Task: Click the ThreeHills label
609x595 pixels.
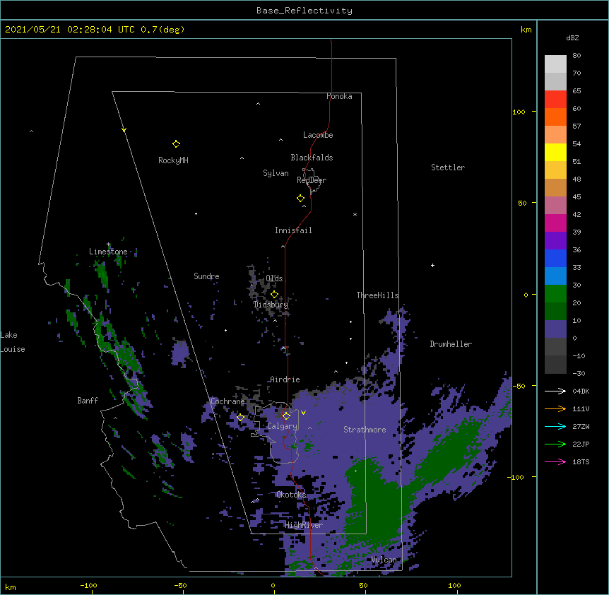Action: coord(377,295)
